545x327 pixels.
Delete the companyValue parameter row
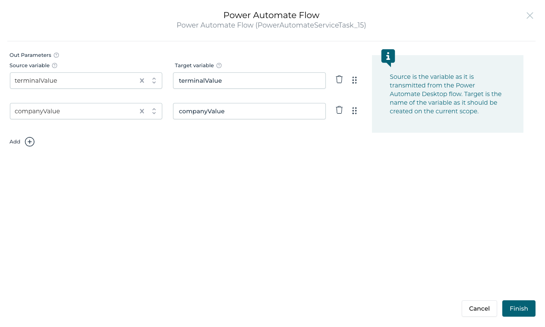coord(339,110)
